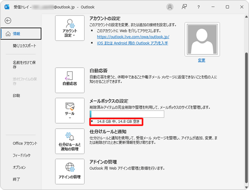Expand アカウント設定 dropdown button
This screenshot has height=190, width=249.
70,28
